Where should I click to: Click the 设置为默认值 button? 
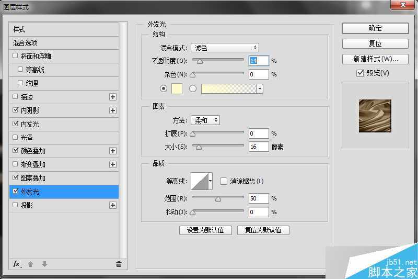205,230
